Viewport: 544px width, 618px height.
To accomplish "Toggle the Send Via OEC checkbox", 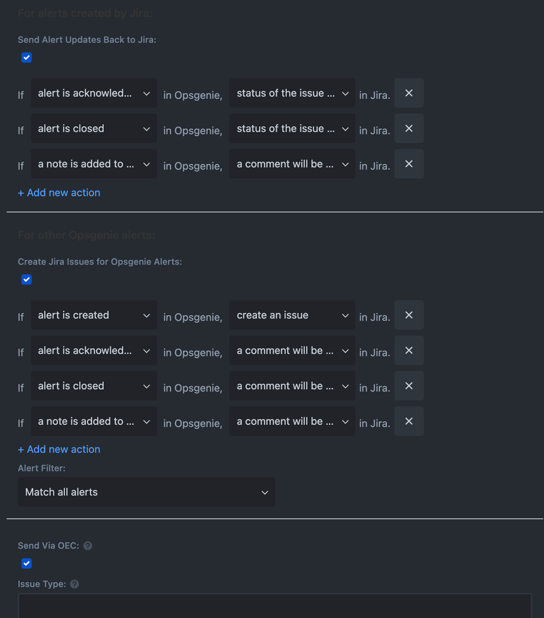I will pos(27,563).
